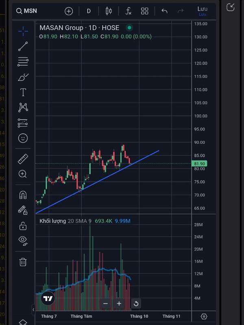Collapse the panel with left chevron
Image resolution: width=244 pixels, height=325 pixels.
click(x=33, y=310)
